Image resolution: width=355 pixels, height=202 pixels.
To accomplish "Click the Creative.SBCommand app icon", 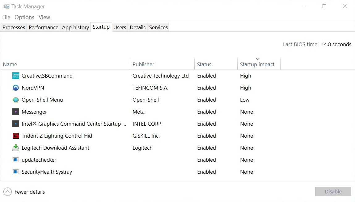I will pyautogui.click(x=16, y=76).
